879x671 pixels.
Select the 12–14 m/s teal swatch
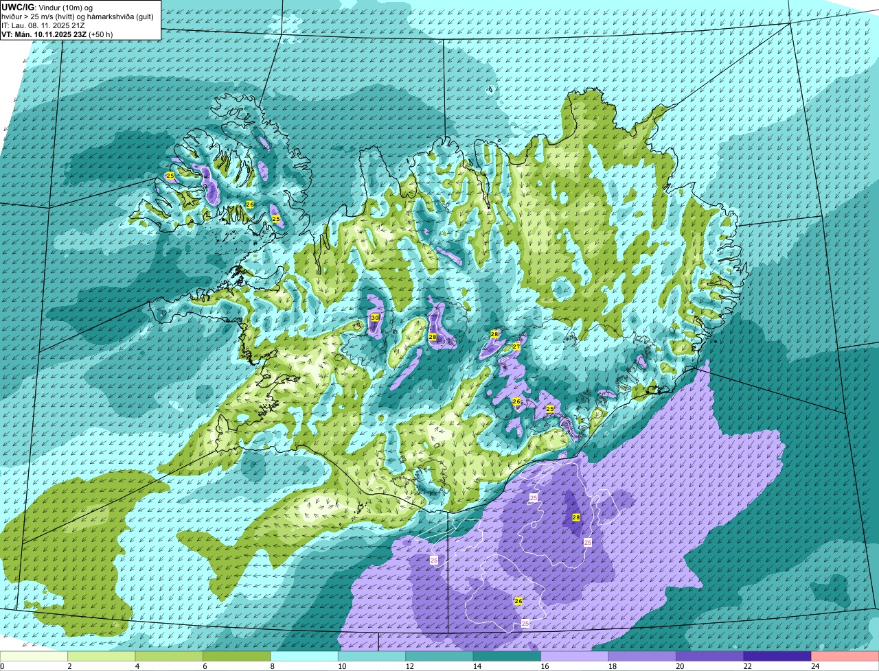click(x=439, y=656)
